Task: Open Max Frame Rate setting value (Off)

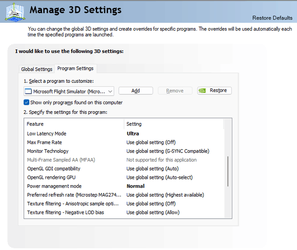Action: (x=151, y=142)
